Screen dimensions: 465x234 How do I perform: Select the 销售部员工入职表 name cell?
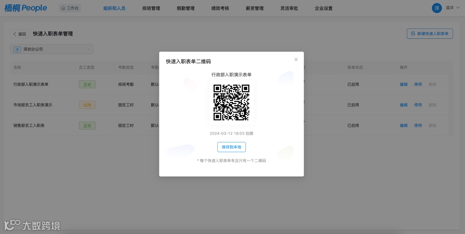(29, 126)
